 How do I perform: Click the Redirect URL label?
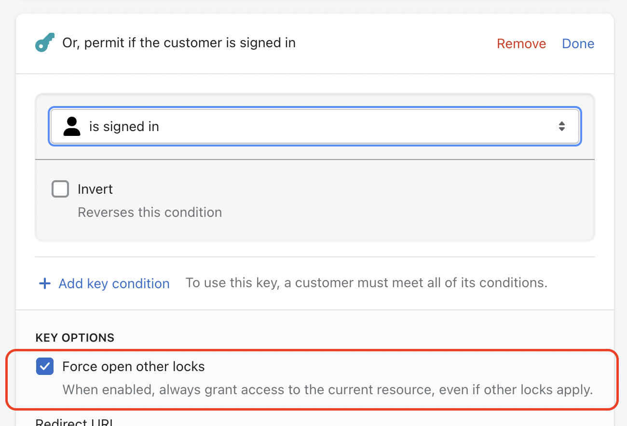[75, 422]
